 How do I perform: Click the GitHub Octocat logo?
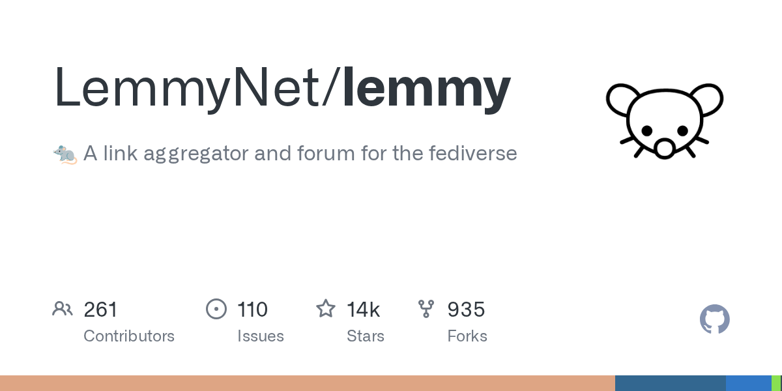tap(714, 319)
